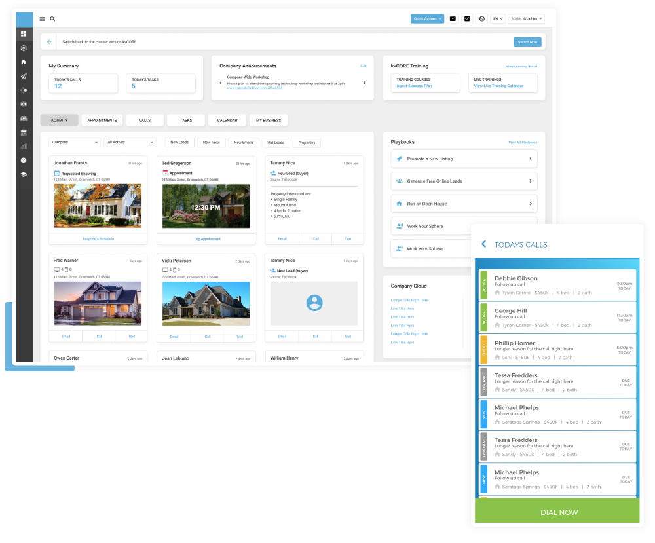The height and width of the screenshot is (543, 655).
Task: Go back using the Todays Calls chevron
Action: 484,244
